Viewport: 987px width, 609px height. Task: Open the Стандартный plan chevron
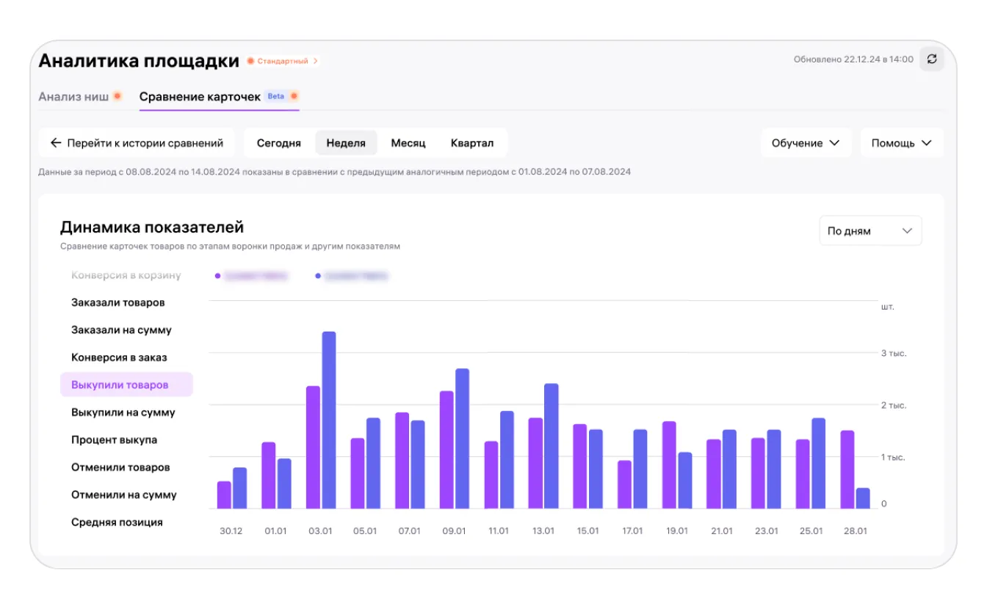click(x=316, y=61)
